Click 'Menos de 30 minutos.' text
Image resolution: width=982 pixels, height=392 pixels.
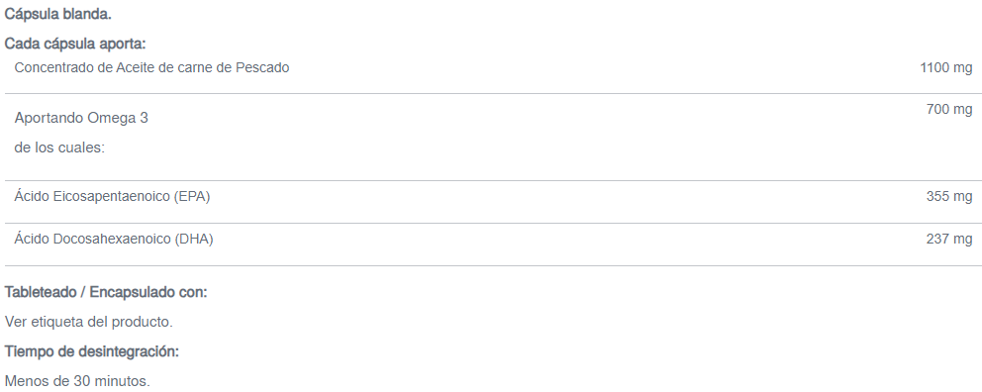pos(77,381)
